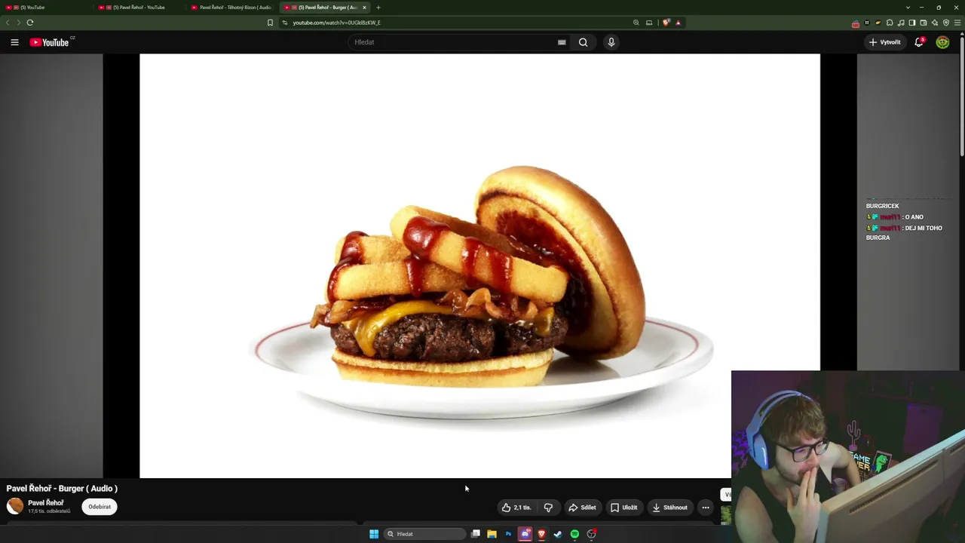965x543 pixels.
Task: Click the 'Uložit' save button
Action: [x=624, y=508]
